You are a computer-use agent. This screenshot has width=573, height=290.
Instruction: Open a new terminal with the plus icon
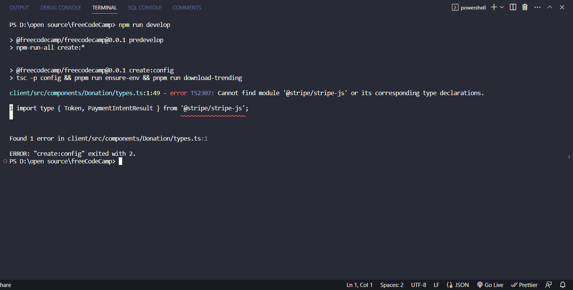(493, 7)
